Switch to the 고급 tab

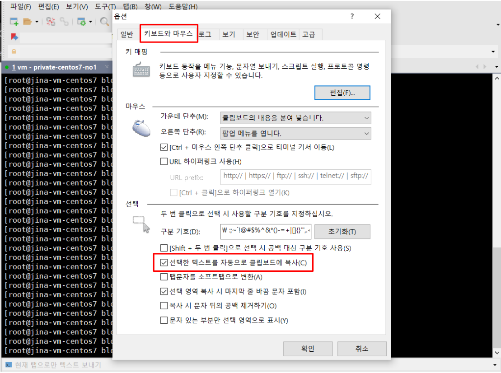[x=309, y=34]
